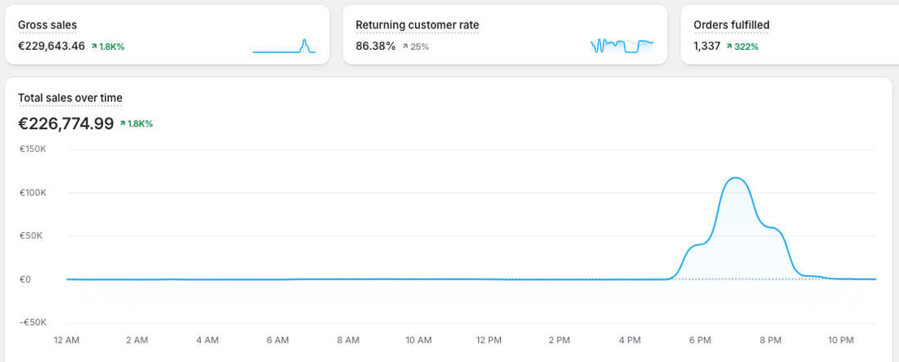Open the Gross sales sparkline chart

pyautogui.click(x=284, y=47)
